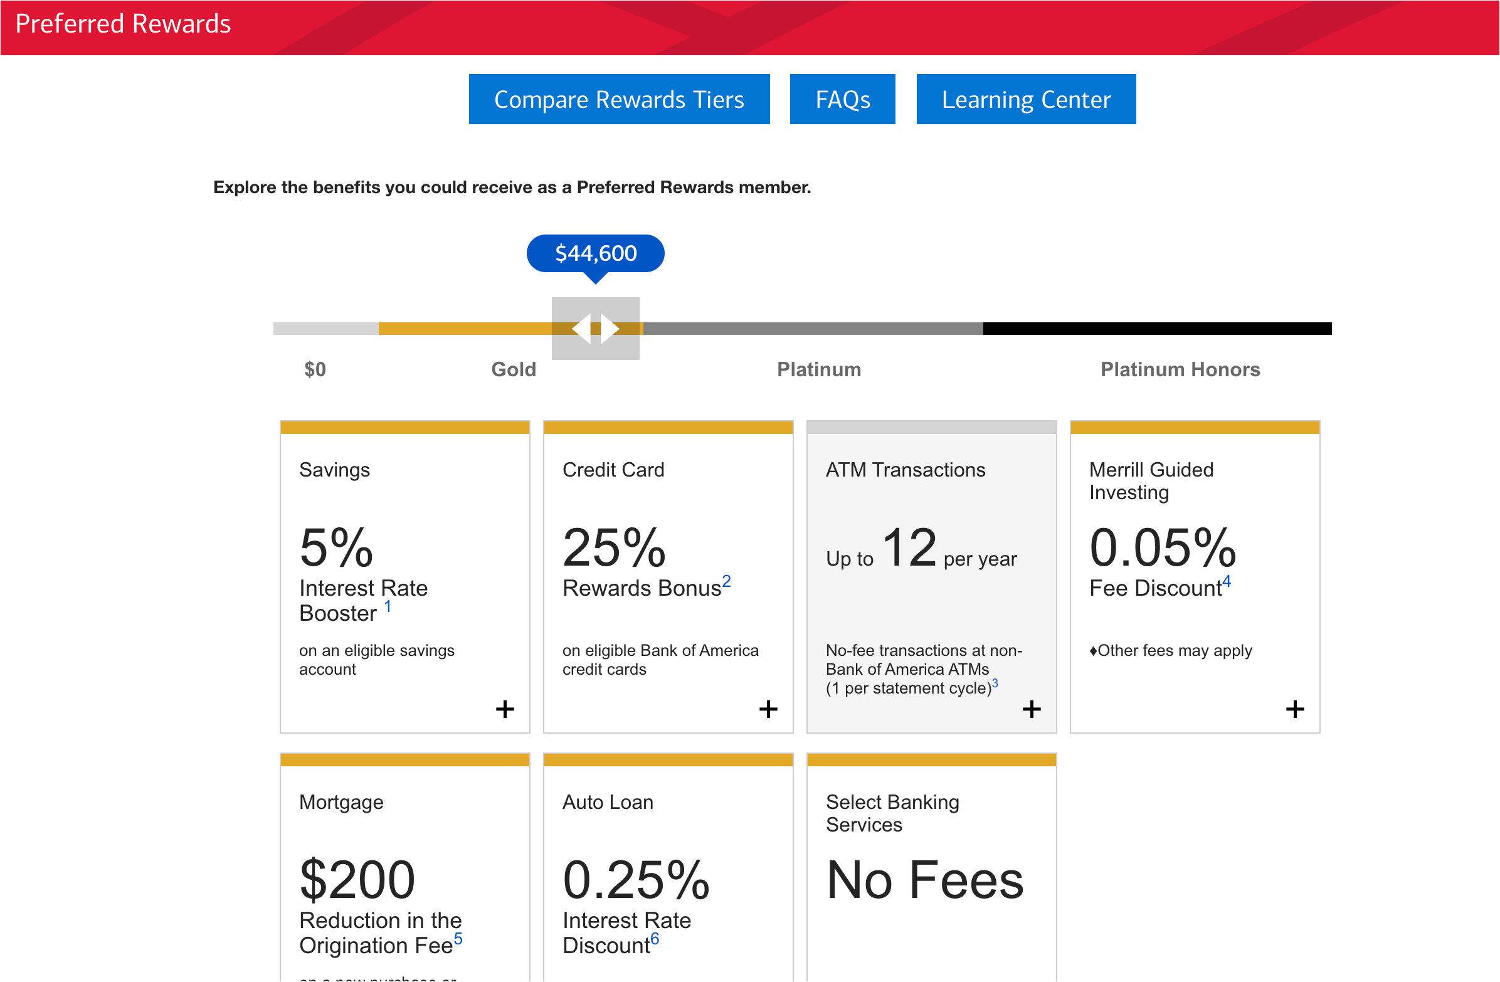Screen dimensions: 1500x982
Task: Click 'Explore the benefits you could receive' heading
Action: [x=512, y=187]
